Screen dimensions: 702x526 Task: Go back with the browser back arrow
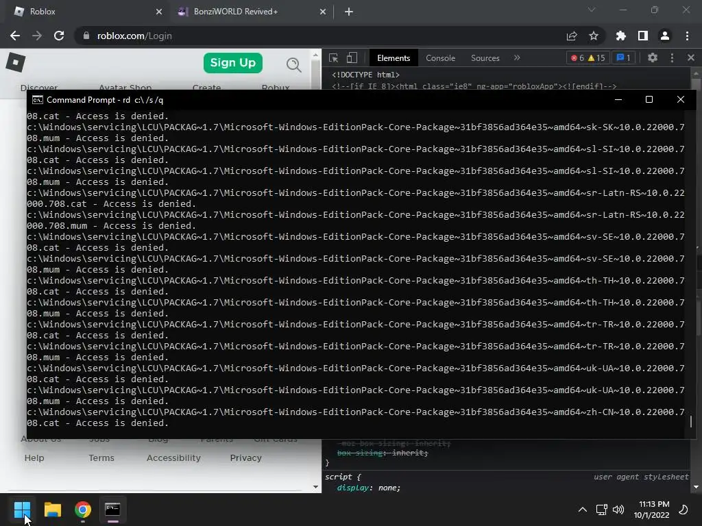point(15,36)
